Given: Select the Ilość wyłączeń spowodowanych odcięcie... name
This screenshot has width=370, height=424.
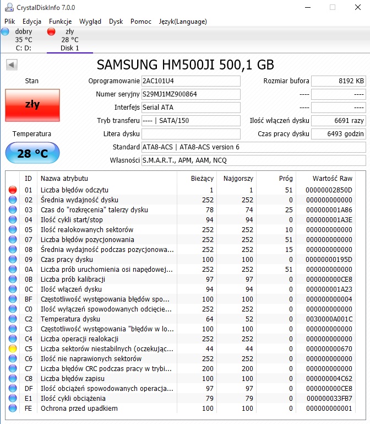Looking at the screenshot, I should [x=106, y=309].
